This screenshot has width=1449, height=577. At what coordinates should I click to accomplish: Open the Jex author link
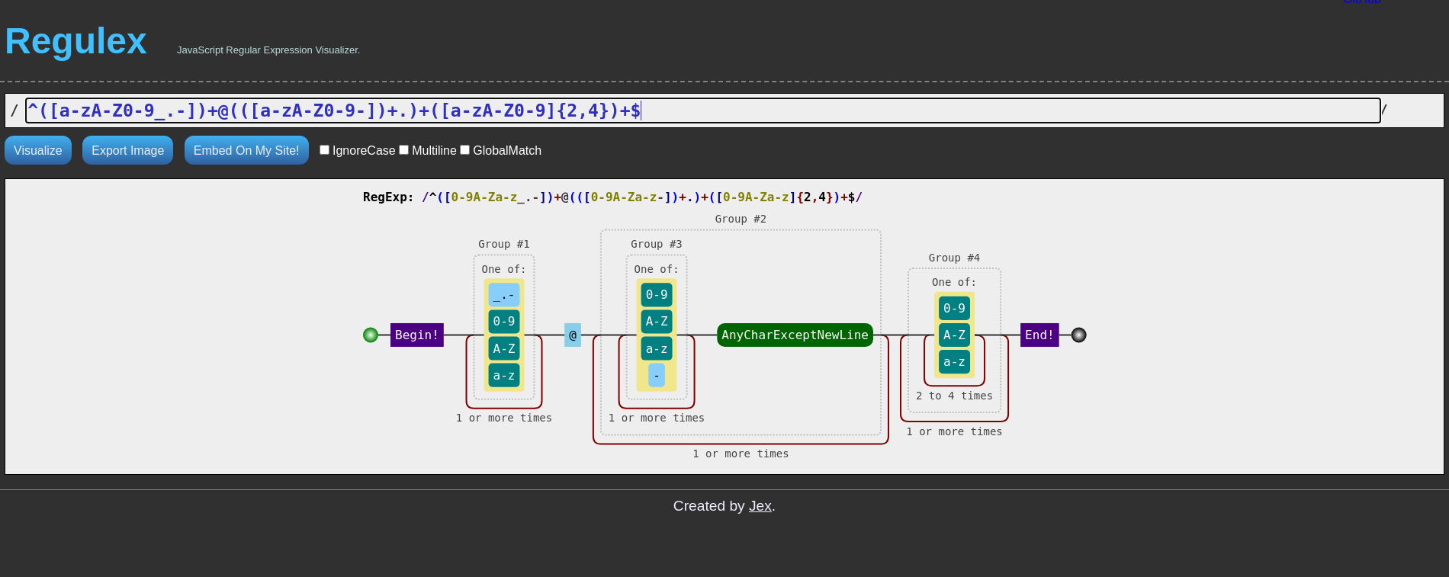click(x=760, y=506)
